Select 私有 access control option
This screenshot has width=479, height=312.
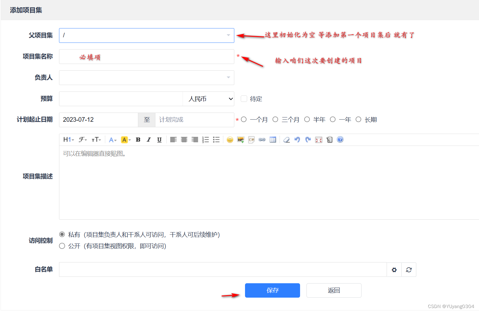pos(62,234)
